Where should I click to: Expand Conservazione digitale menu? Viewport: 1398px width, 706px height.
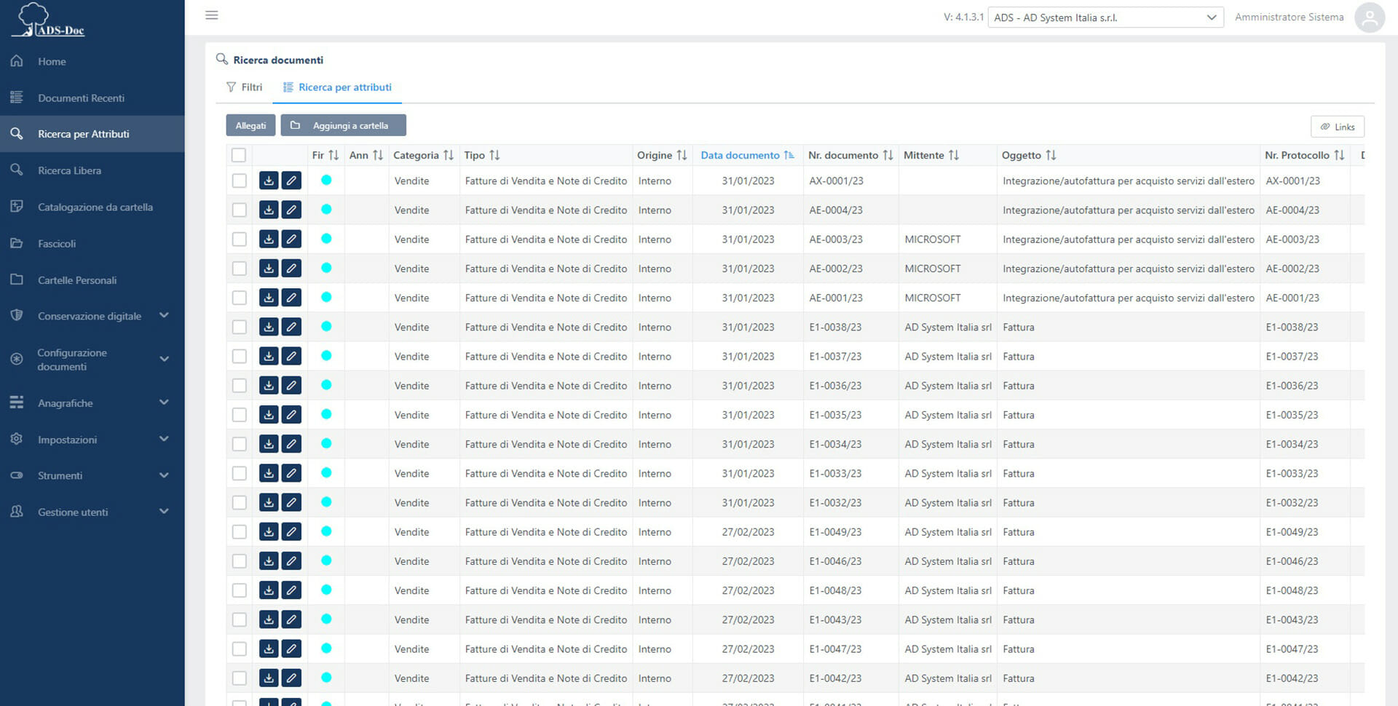pos(92,316)
